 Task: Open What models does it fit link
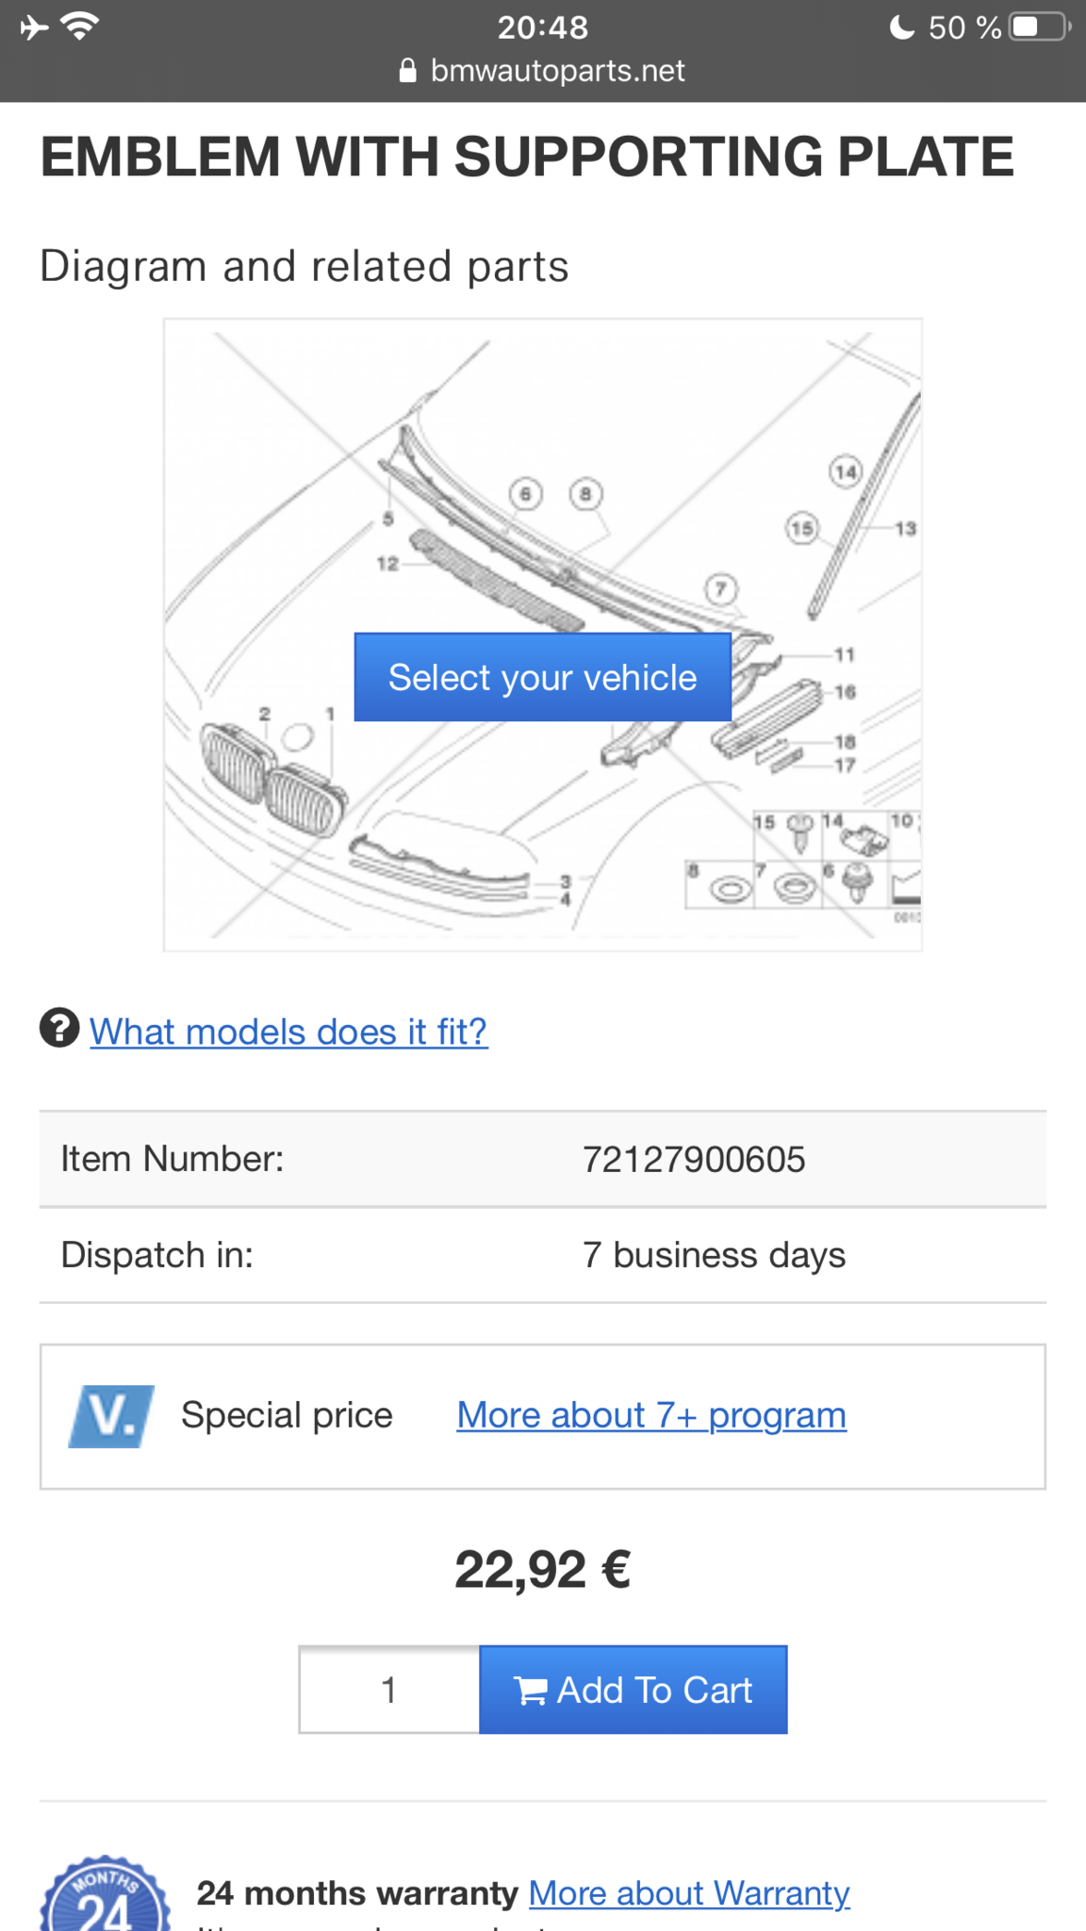[288, 1032]
